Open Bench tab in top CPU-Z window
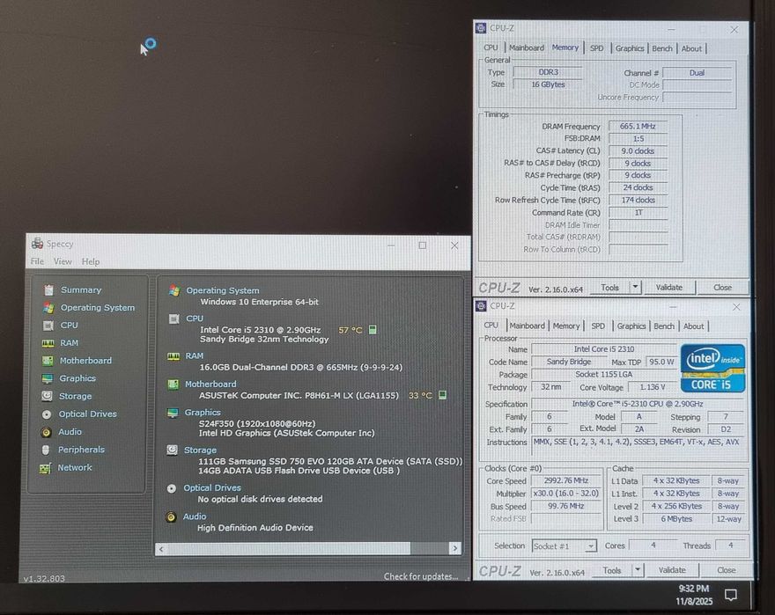The width and height of the screenshot is (775, 615). (662, 48)
